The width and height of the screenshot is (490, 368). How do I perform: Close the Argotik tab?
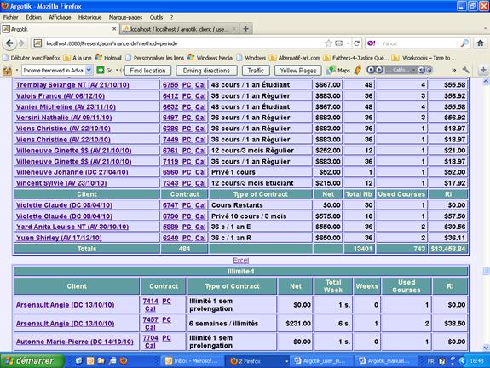click(x=114, y=29)
